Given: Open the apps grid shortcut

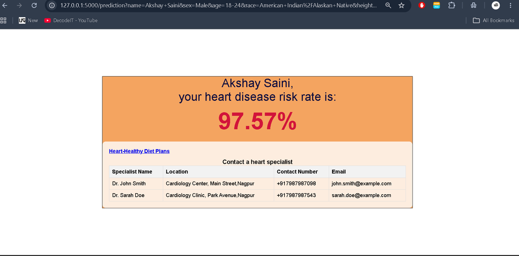Looking at the screenshot, I should coord(4,21).
